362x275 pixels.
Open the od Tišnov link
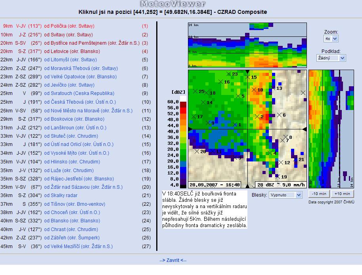pos(75,204)
